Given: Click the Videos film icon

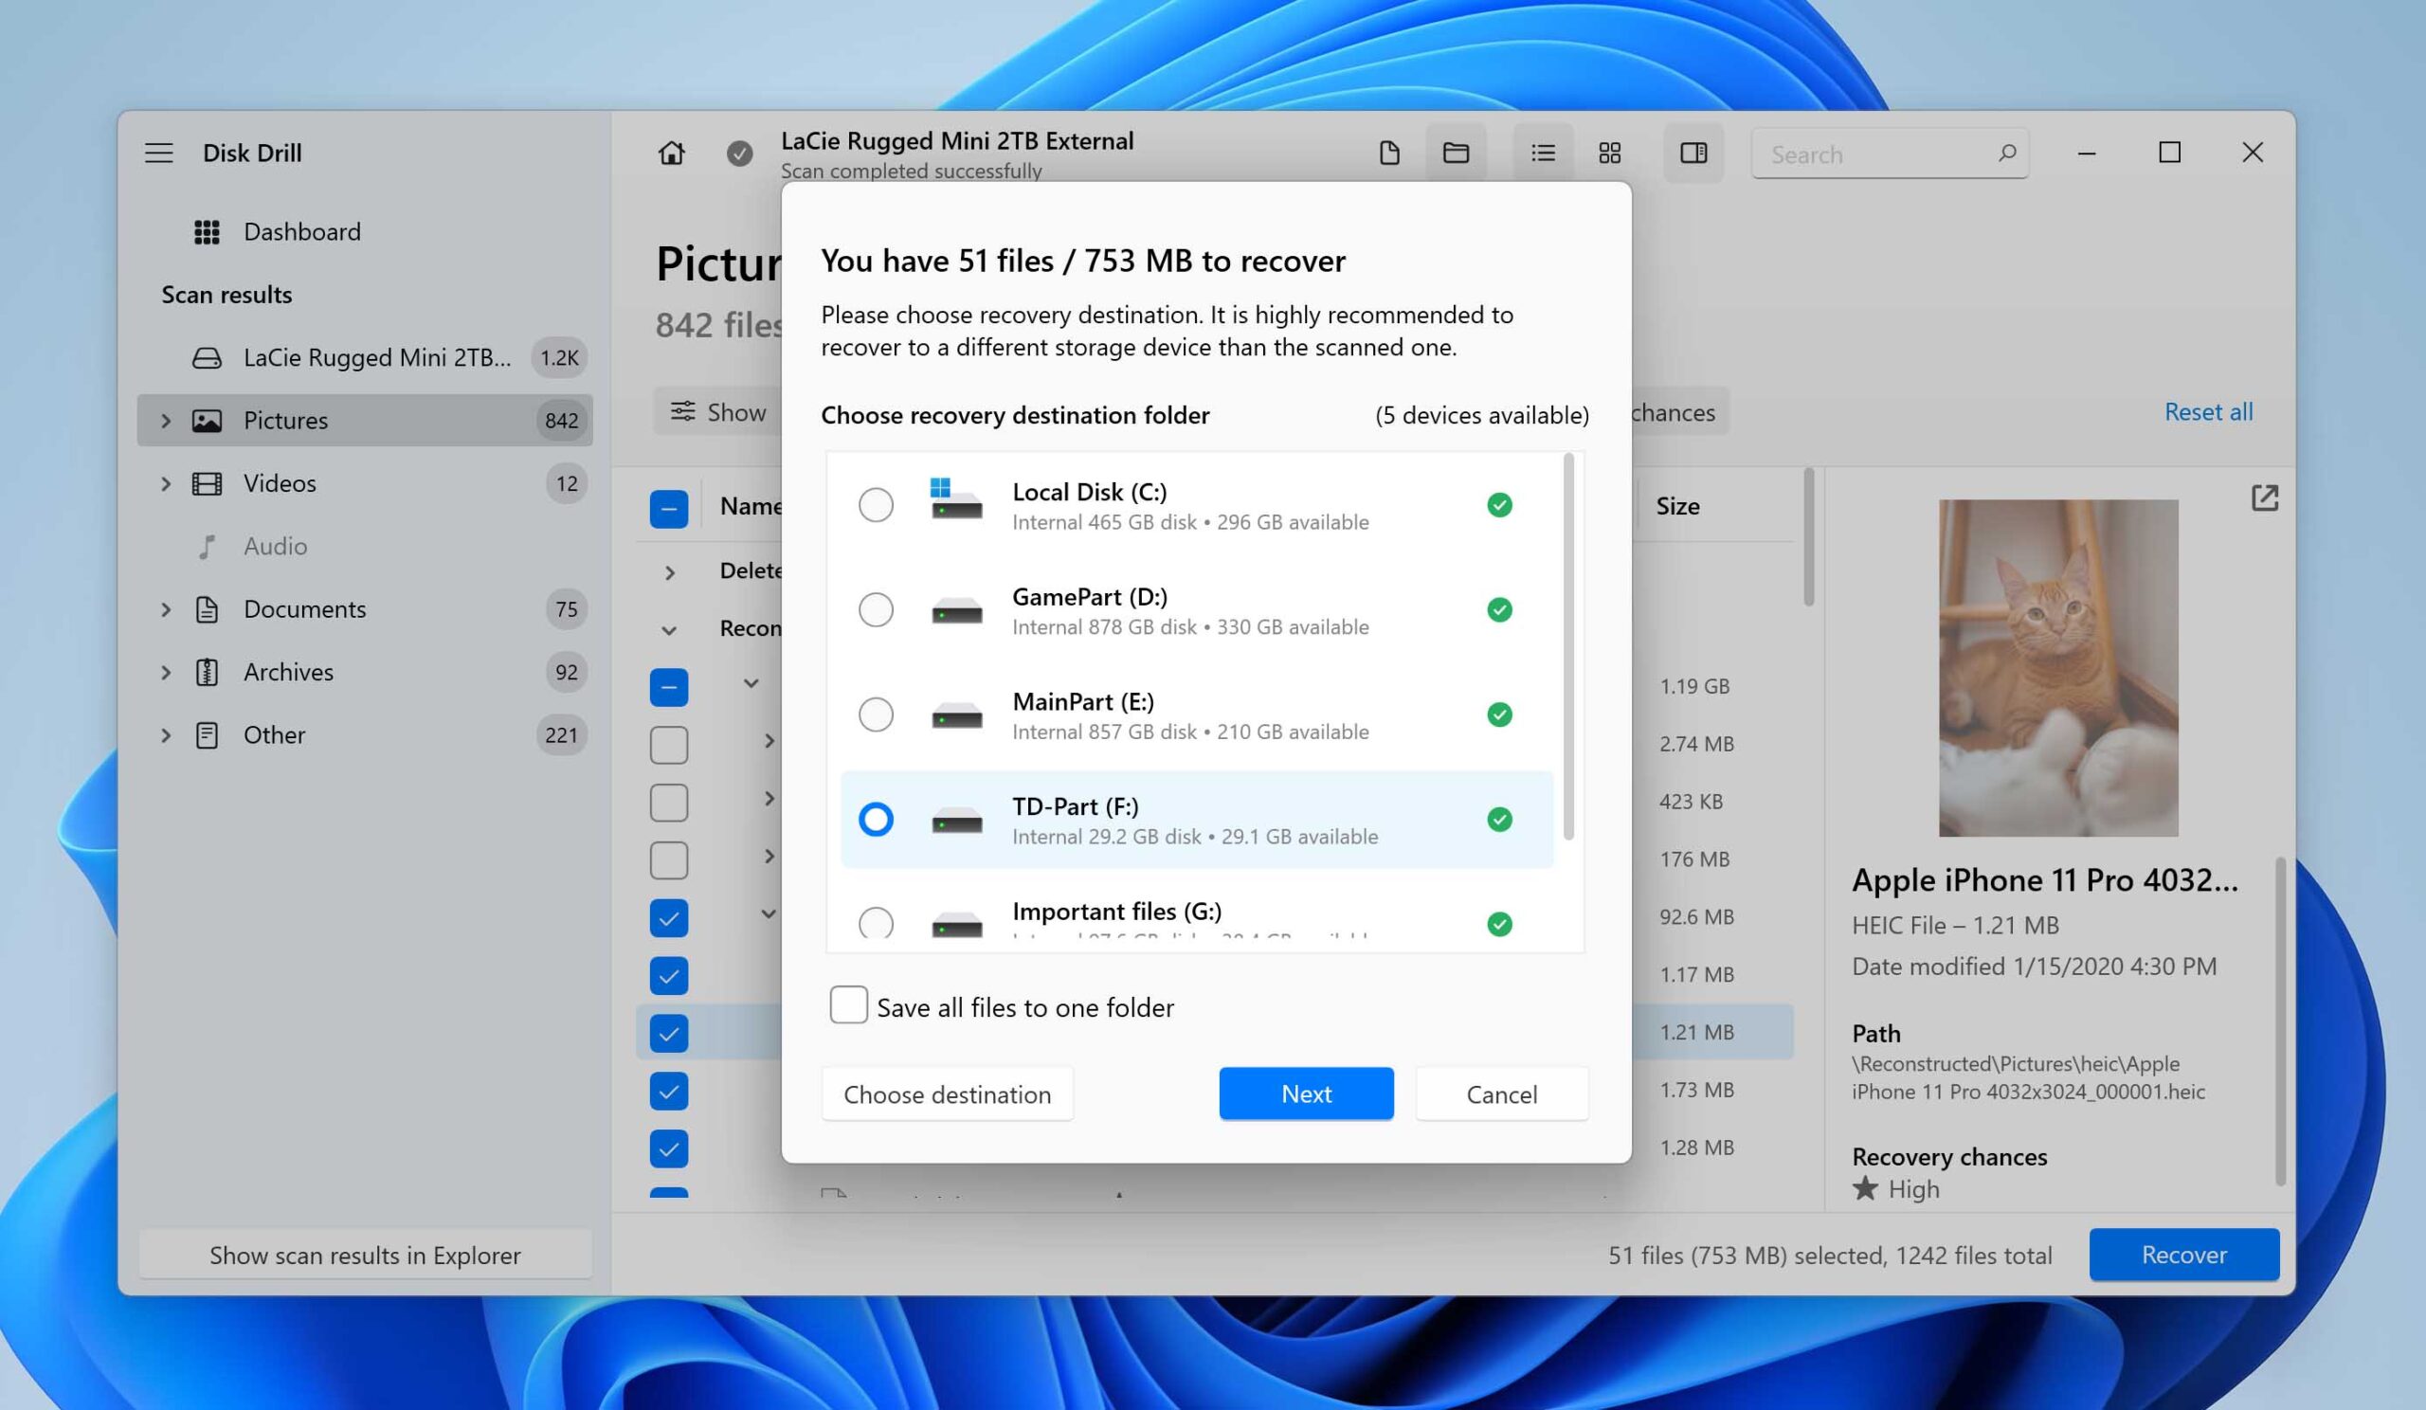Looking at the screenshot, I should click(207, 483).
